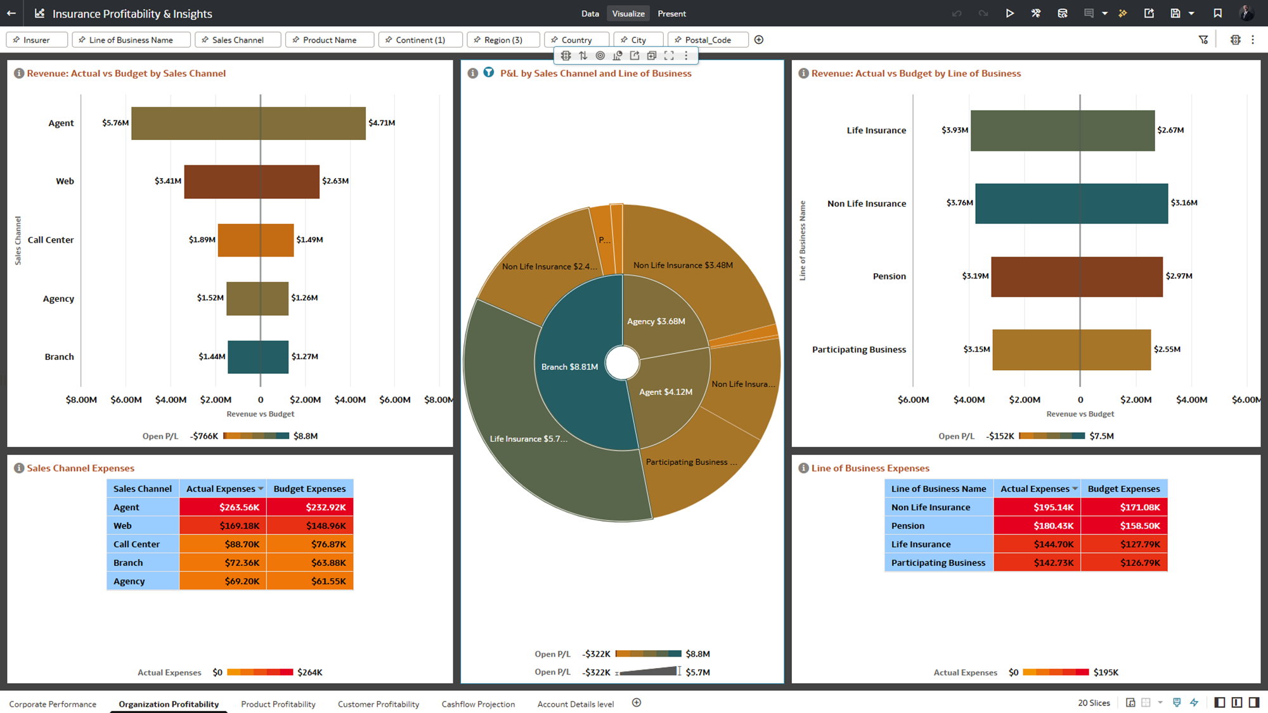This screenshot has width=1268, height=713.
Task: Toggle the right panel layout icon
Action: 1254,702
